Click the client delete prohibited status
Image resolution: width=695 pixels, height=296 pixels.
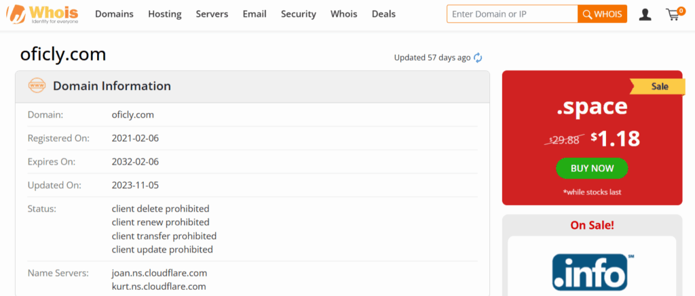(x=160, y=209)
